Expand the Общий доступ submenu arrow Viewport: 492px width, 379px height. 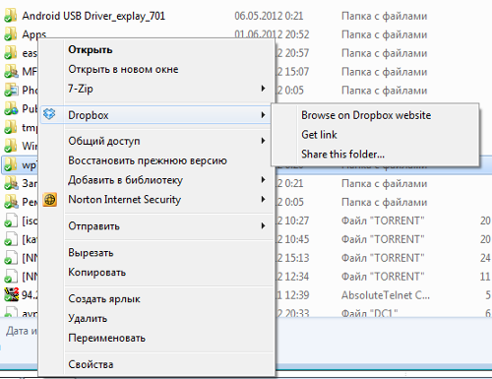263,141
